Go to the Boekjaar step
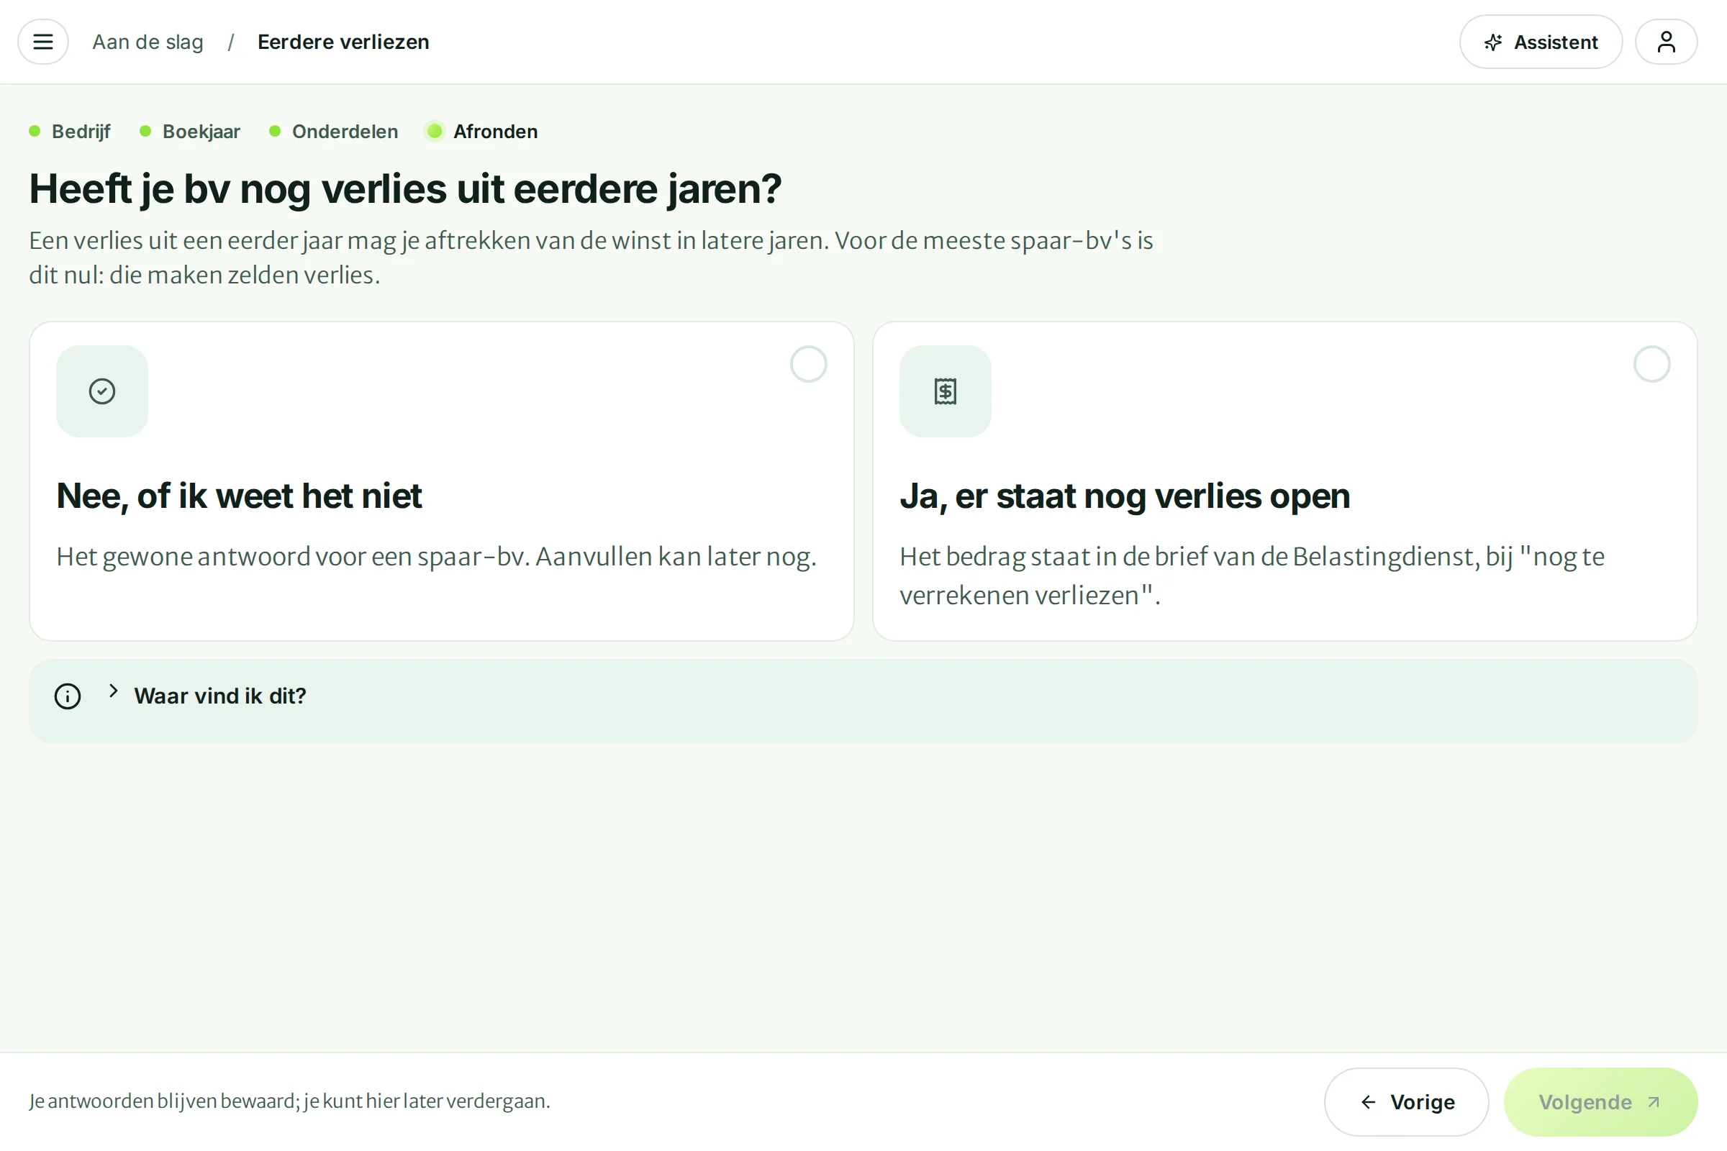1727x1151 pixels. coord(190,132)
